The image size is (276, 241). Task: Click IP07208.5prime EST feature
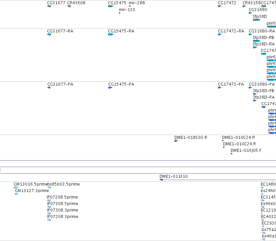[49, 200]
